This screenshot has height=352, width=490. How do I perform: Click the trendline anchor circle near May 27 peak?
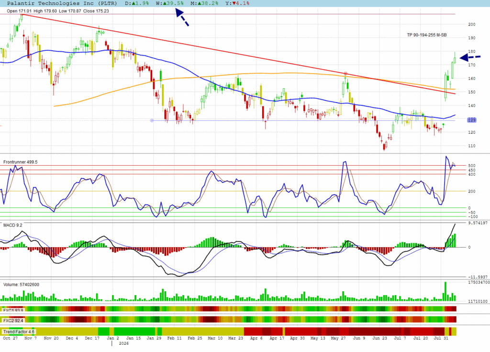[345, 74]
